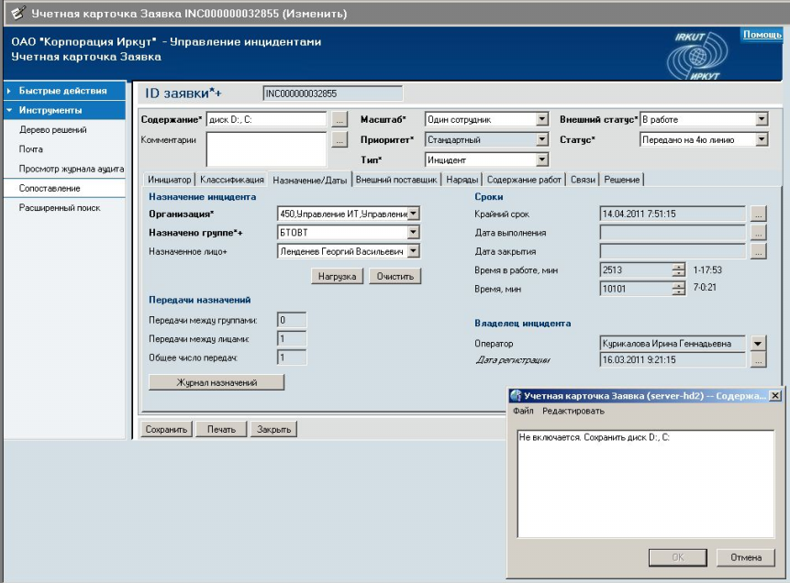Open the ellipsis editor next to Содержание

[339, 120]
